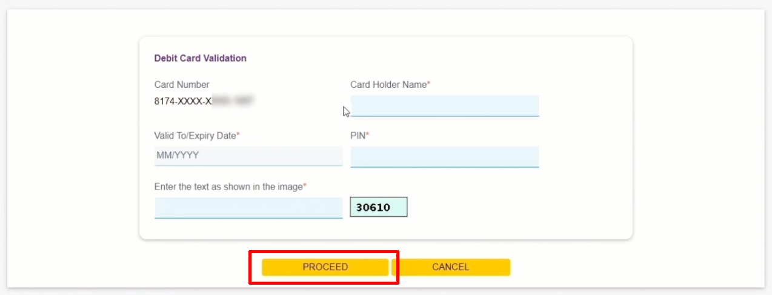Focus the Valid To/Expiry Date field
772x295 pixels.
pyautogui.click(x=248, y=156)
